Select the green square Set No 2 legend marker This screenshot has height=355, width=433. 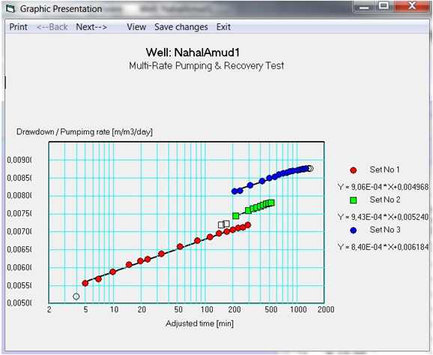tap(353, 200)
